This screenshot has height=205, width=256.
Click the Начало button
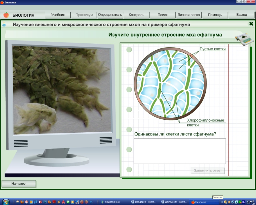click(x=19, y=184)
